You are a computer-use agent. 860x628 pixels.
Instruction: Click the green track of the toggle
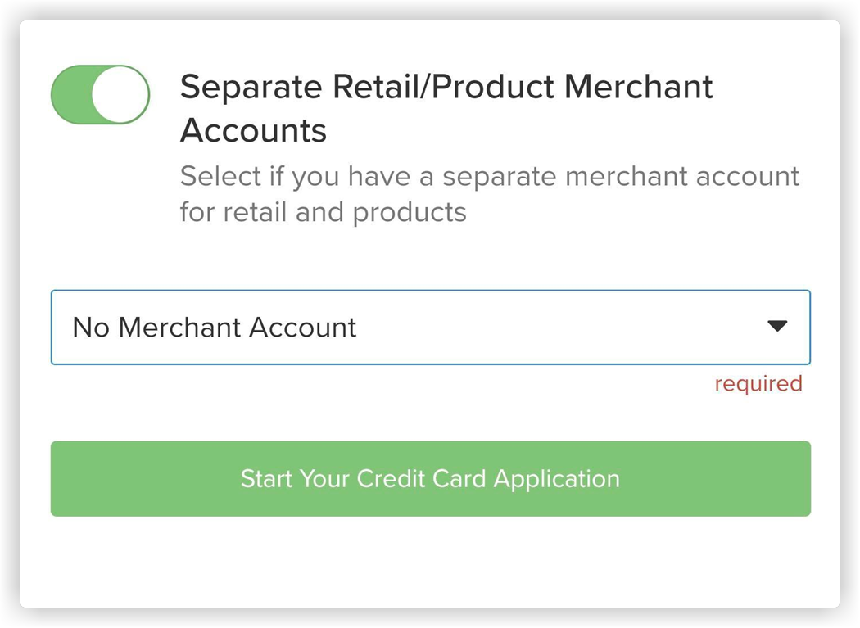point(70,95)
